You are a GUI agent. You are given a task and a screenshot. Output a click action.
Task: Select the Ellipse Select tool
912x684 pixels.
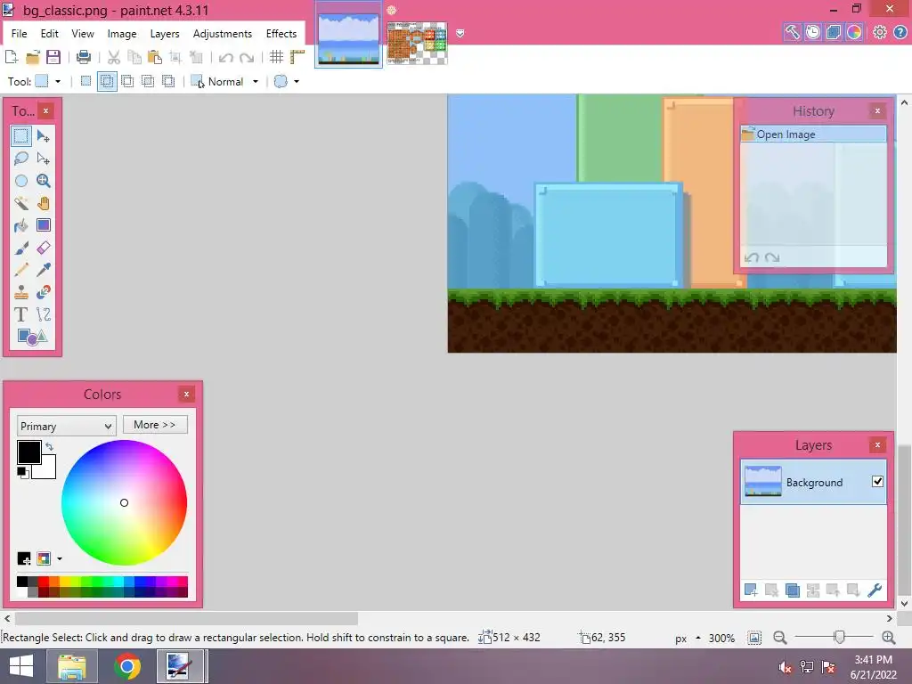[x=21, y=181]
